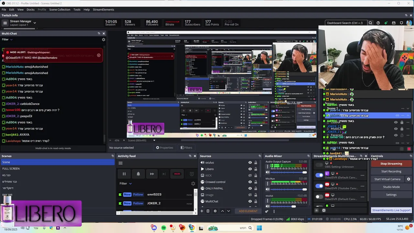Viewport: 414px width, 233px height.
Task: Mute the Audio Output Capture speaker
Action: [267, 172]
